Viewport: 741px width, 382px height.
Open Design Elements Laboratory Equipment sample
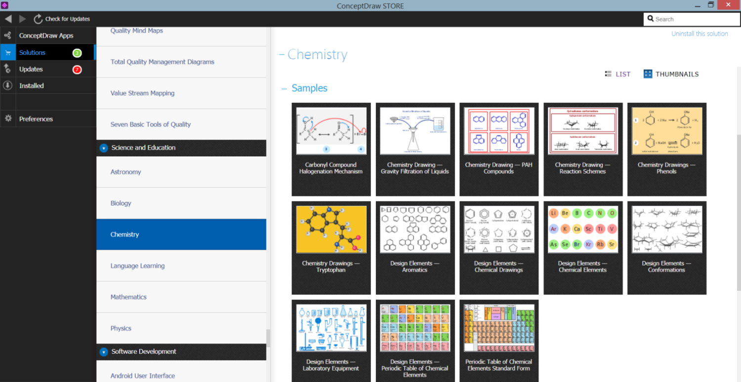point(331,341)
